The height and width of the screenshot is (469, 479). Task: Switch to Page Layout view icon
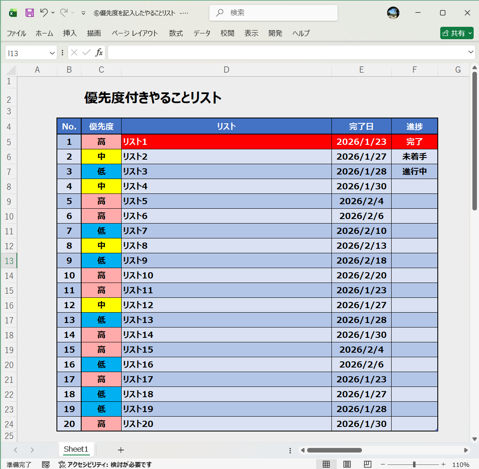(x=348, y=464)
